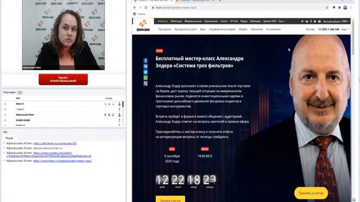Image resolution: width=360 pixels, height=202 pixels.
Task: Click red Торгуй с Юлией Афанасьевой button
Action: pos(63,79)
